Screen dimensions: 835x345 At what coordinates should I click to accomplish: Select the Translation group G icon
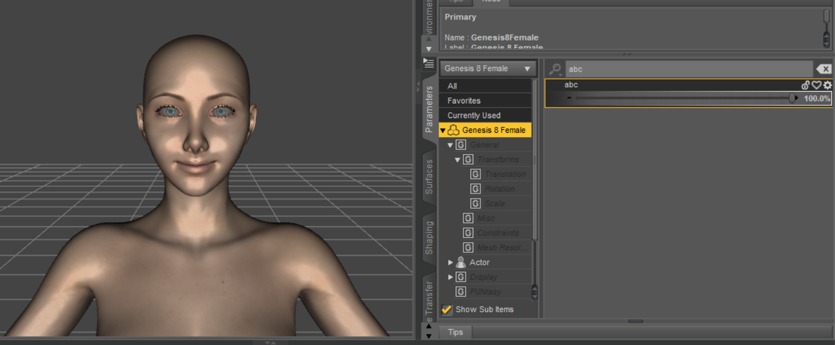click(476, 174)
